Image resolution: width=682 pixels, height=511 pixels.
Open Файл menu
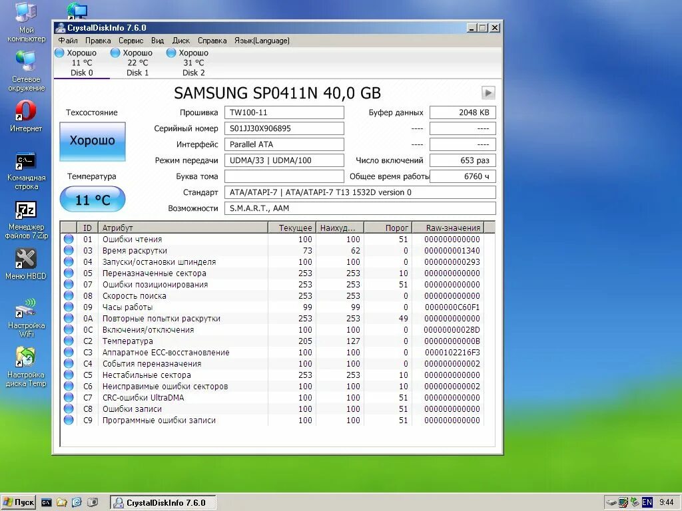[x=68, y=41]
